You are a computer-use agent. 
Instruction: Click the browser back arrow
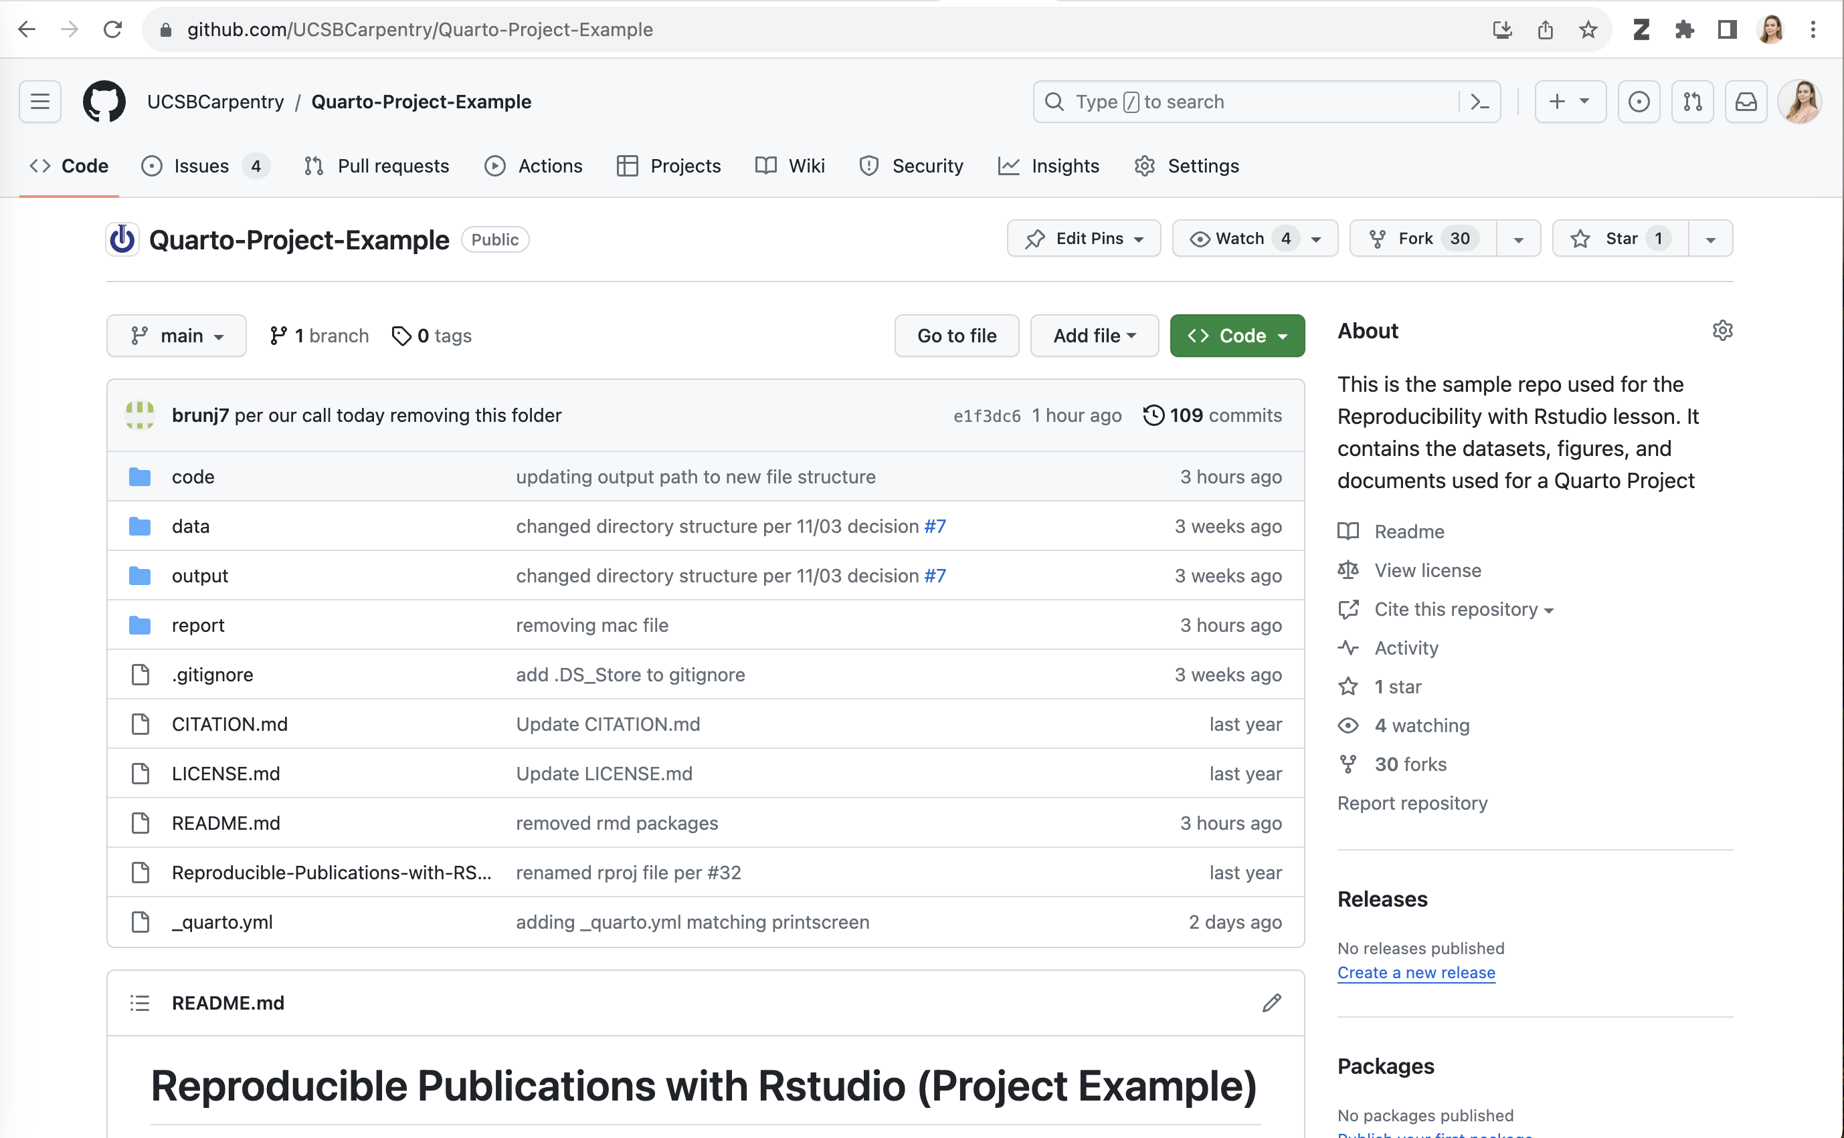pyautogui.click(x=27, y=29)
